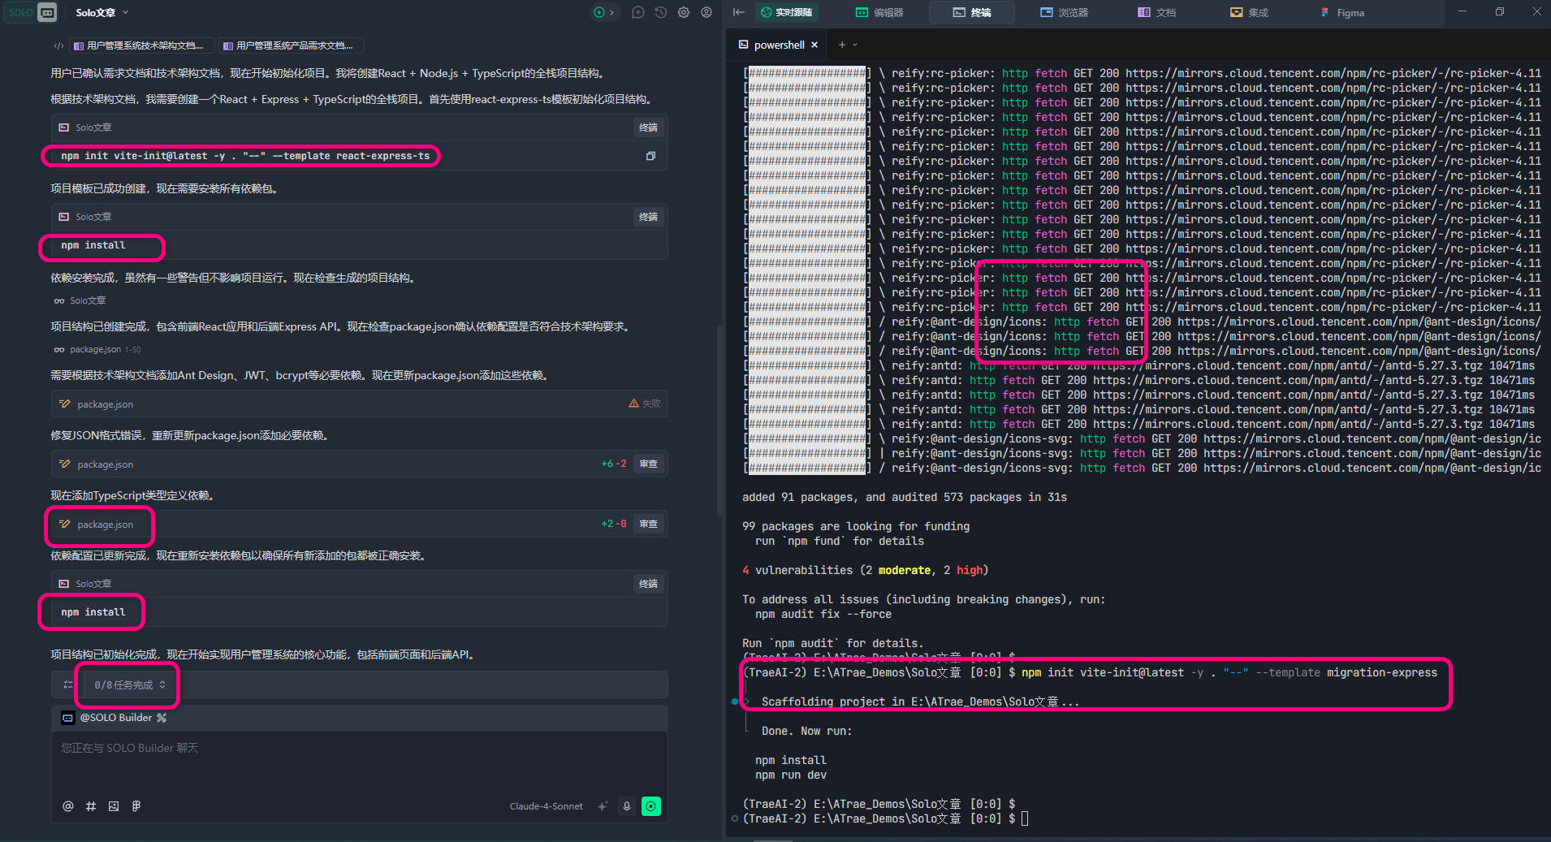1551x842 pixels.
Task: Collapse the right panel with the arrow icon
Action: (738, 12)
